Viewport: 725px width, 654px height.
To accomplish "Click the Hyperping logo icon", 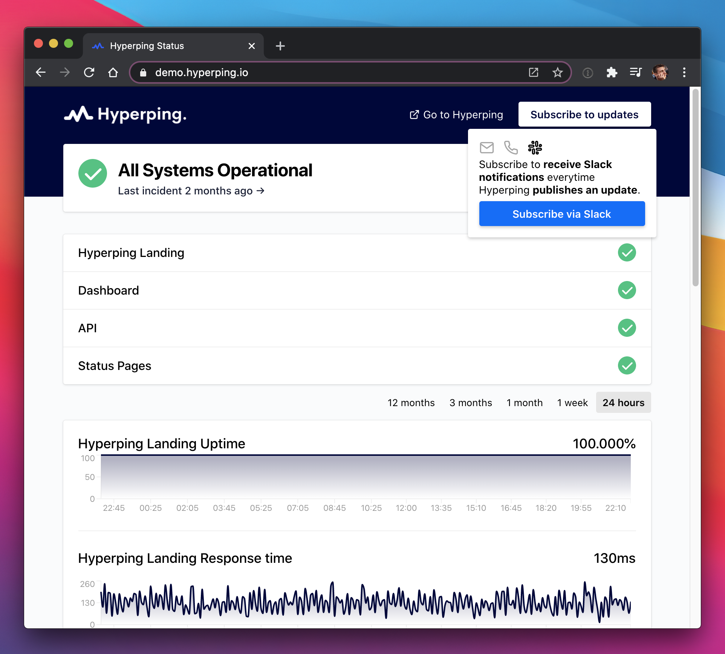I will 77,114.
